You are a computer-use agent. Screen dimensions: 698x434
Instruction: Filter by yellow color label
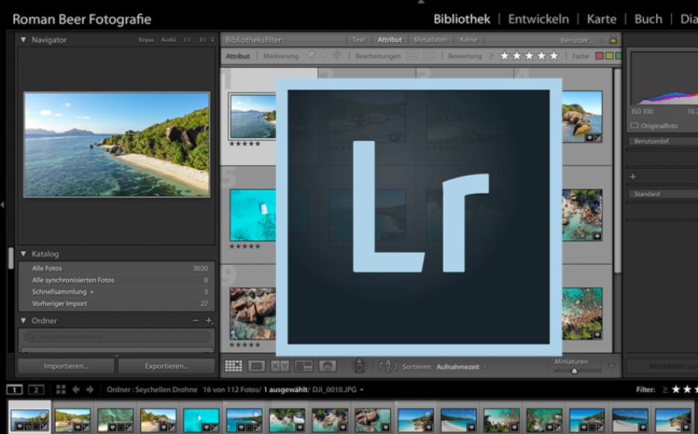click(609, 56)
